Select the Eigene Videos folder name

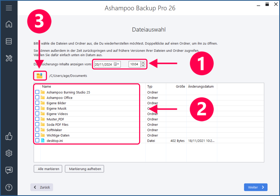(x=57, y=114)
